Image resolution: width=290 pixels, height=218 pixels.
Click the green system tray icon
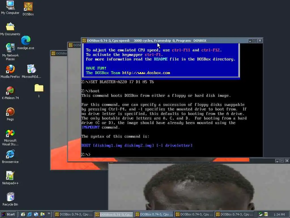[x=261, y=214]
